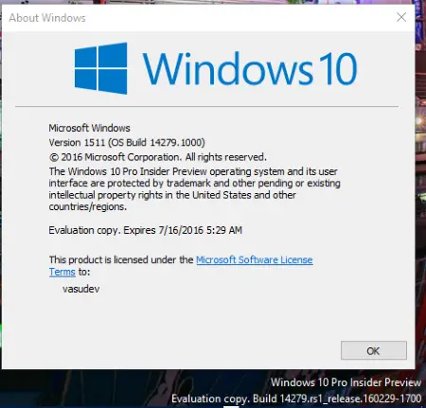Click the copyright symbol before 2016
Viewport: 426px width, 408px height.
click(54, 157)
